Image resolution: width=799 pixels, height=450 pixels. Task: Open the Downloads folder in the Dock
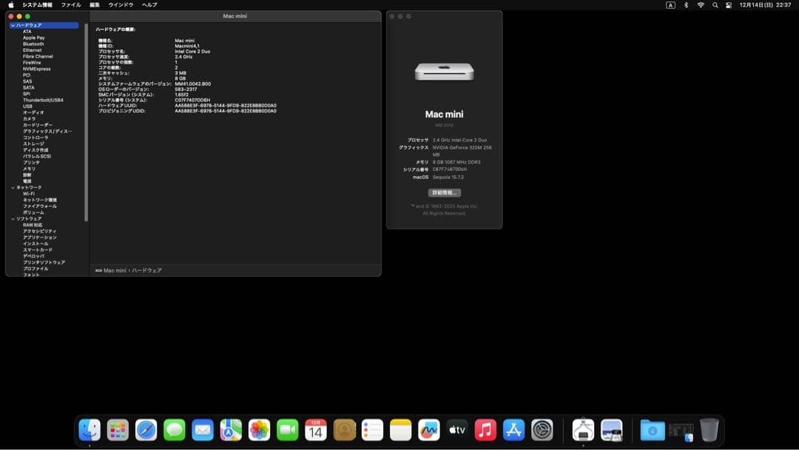coord(651,429)
